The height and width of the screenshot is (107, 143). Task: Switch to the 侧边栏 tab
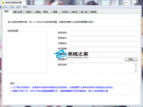pyautogui.click(x=75, y=12)
